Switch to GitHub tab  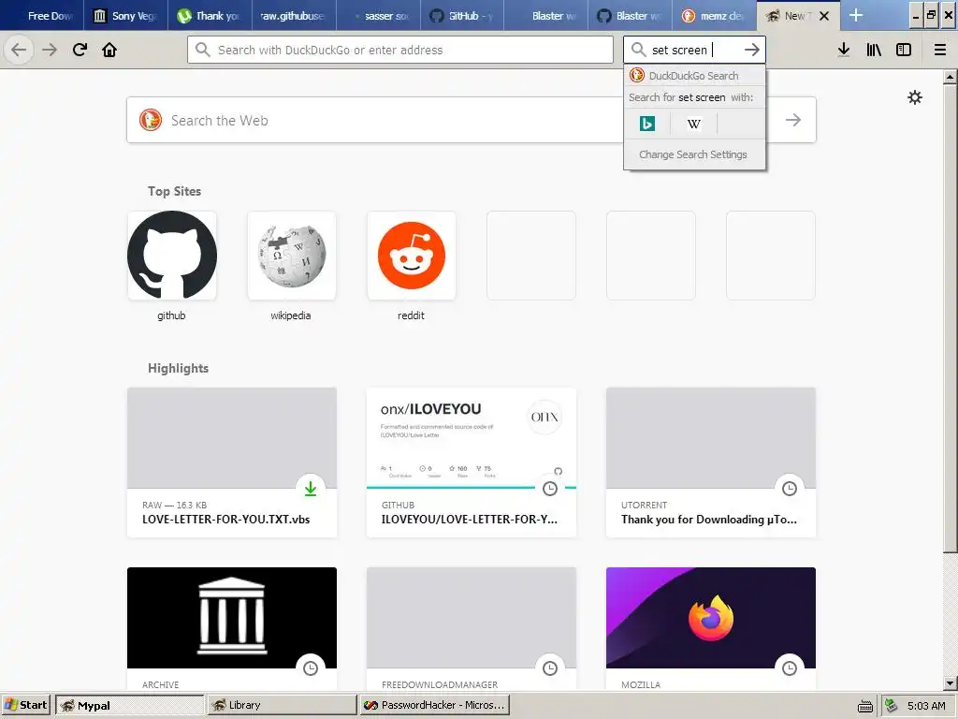click(462, 16)
